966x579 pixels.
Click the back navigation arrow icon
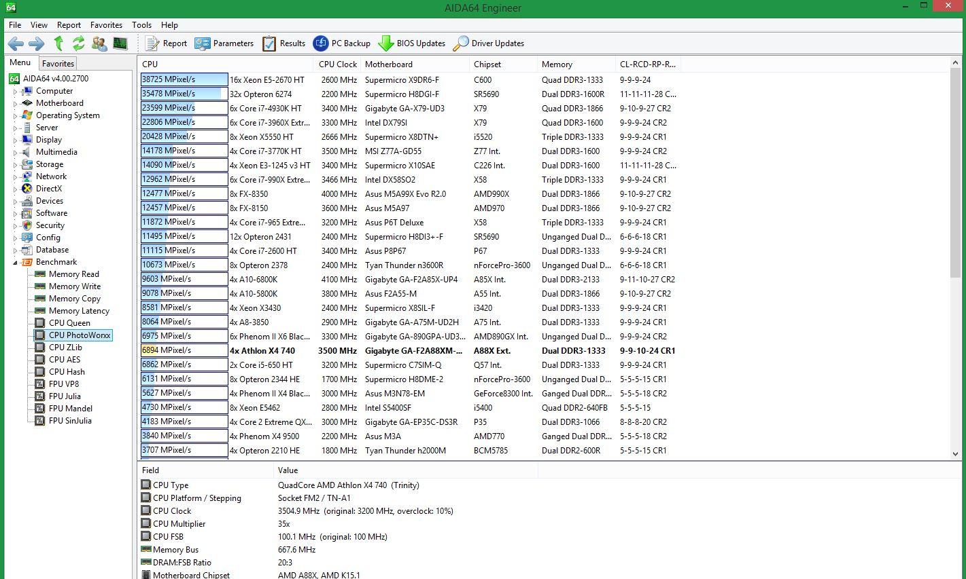point(16,43)
